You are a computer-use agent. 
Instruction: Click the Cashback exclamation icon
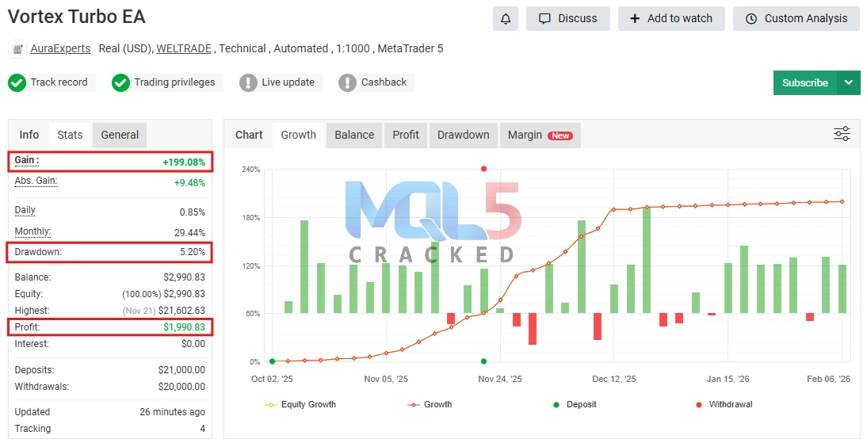pyautogui.click(x=348, y=82)
